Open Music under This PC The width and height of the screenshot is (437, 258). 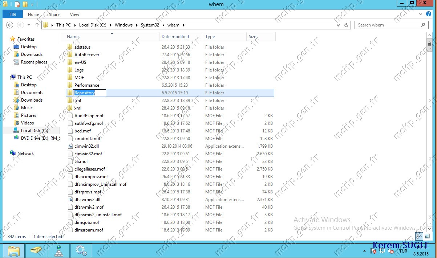(27, 108)
